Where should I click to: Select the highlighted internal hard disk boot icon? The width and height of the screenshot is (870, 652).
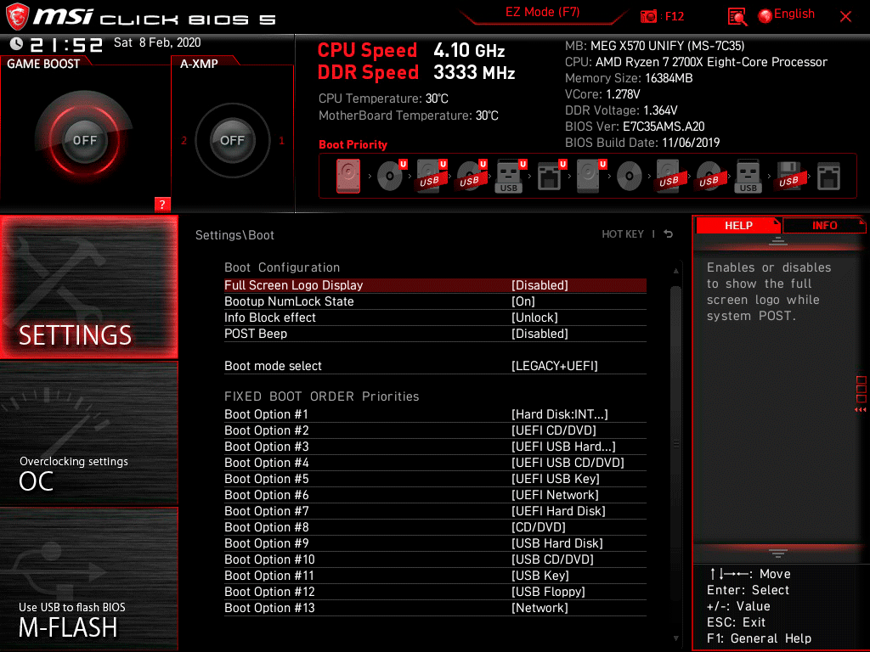pos(347,177)
